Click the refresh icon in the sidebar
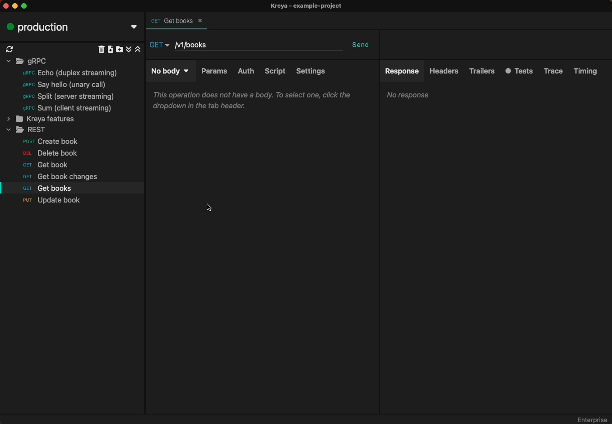Viewport: 612px width, 424px height. coord(10,50)
